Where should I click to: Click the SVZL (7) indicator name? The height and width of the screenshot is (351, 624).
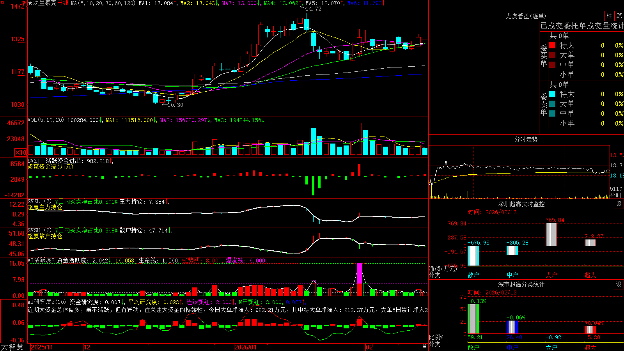(x=40, y=202)
